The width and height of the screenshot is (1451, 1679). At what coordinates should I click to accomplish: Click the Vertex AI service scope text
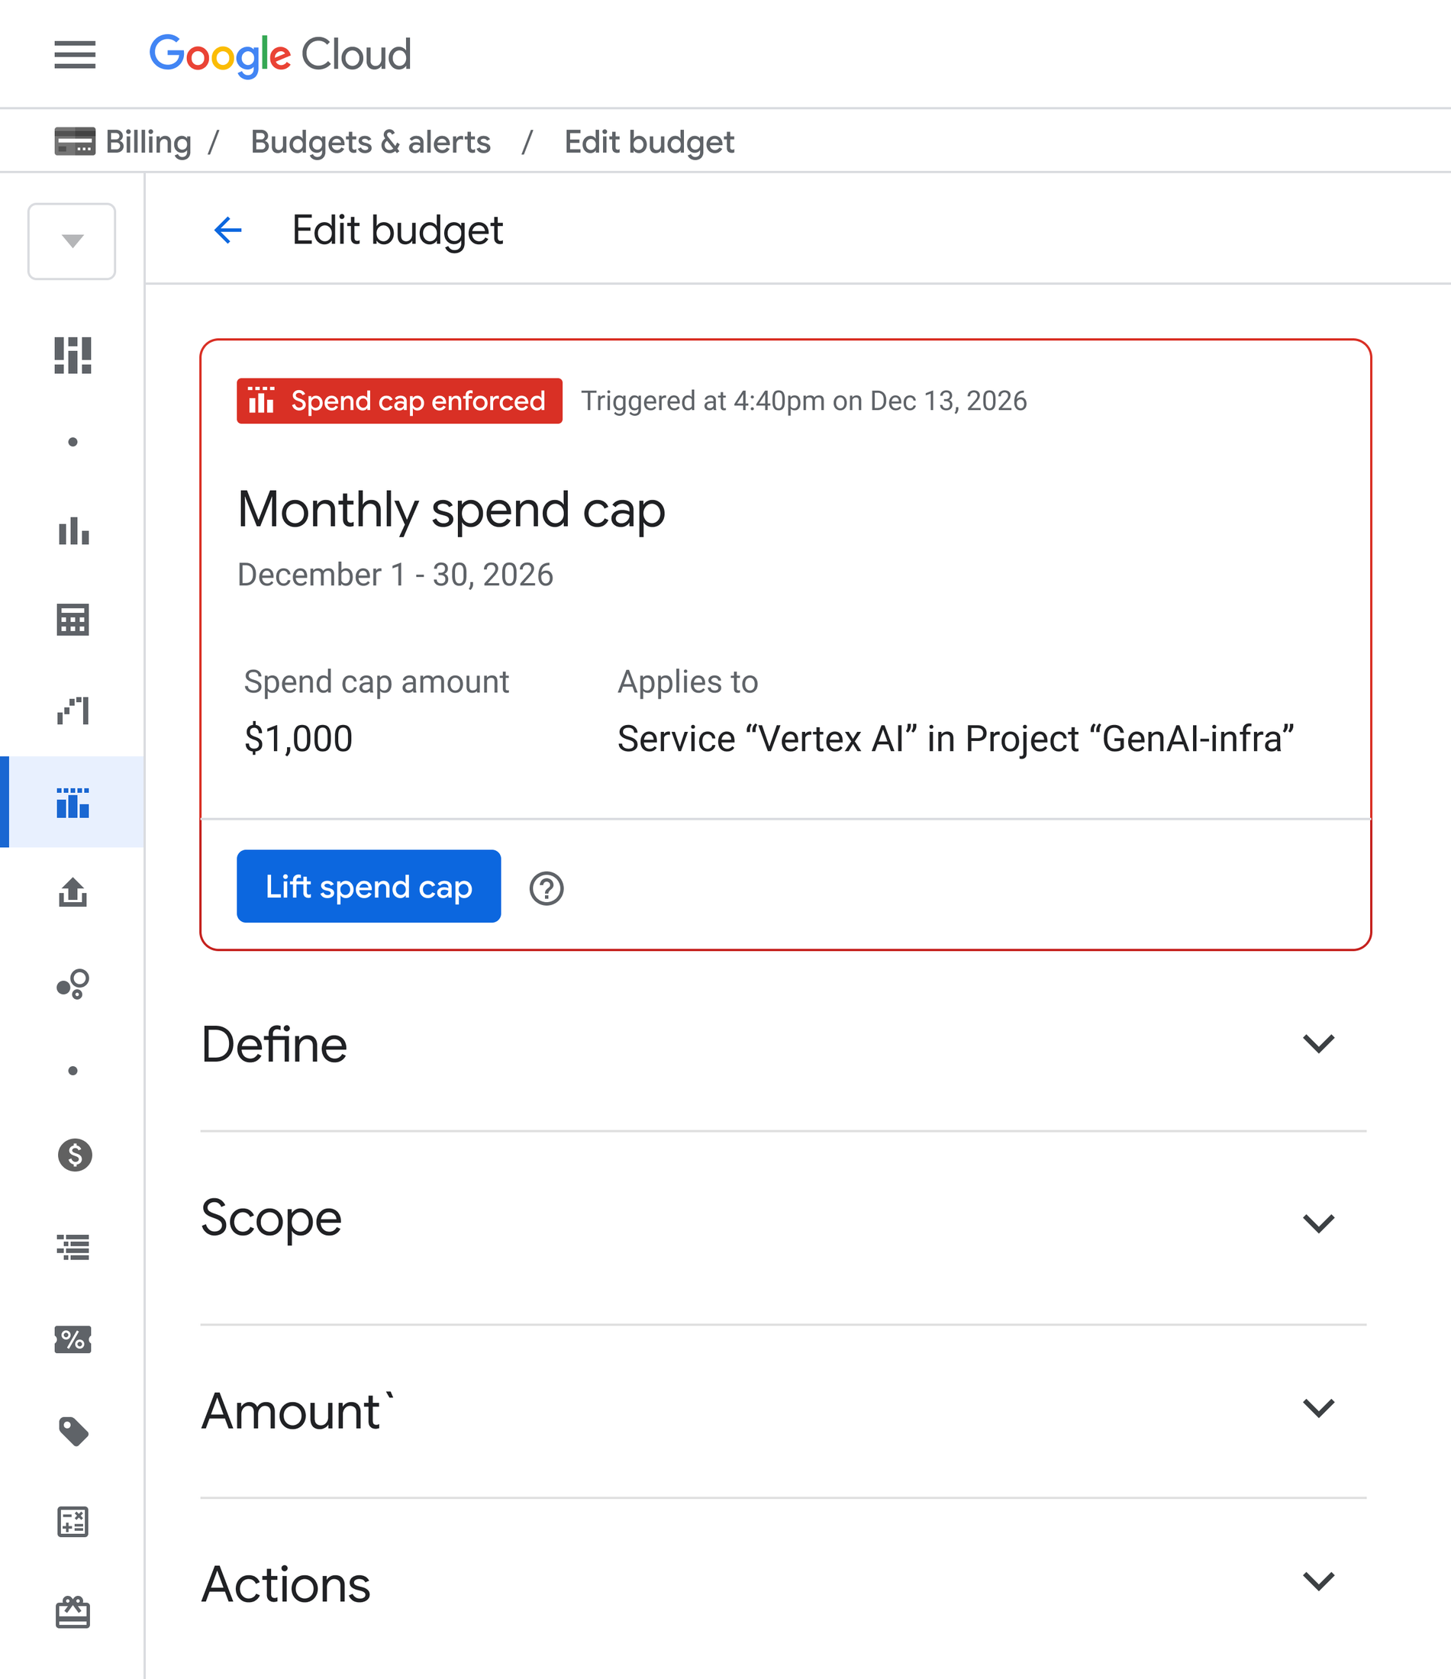click(x=956, y=738)
